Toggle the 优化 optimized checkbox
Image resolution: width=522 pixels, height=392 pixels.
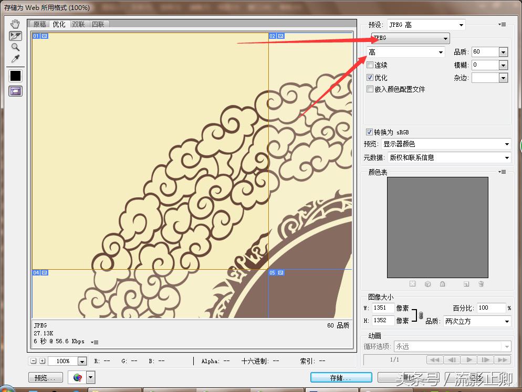[x=370, y=77]
